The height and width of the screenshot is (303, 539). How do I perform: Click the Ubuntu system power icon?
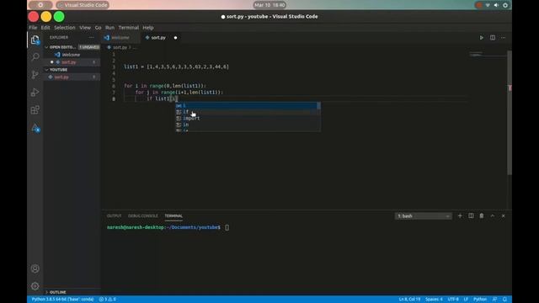pyautogui.click(x=505, y=5)
